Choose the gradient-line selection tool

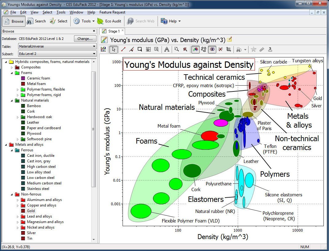coord(131,49)
